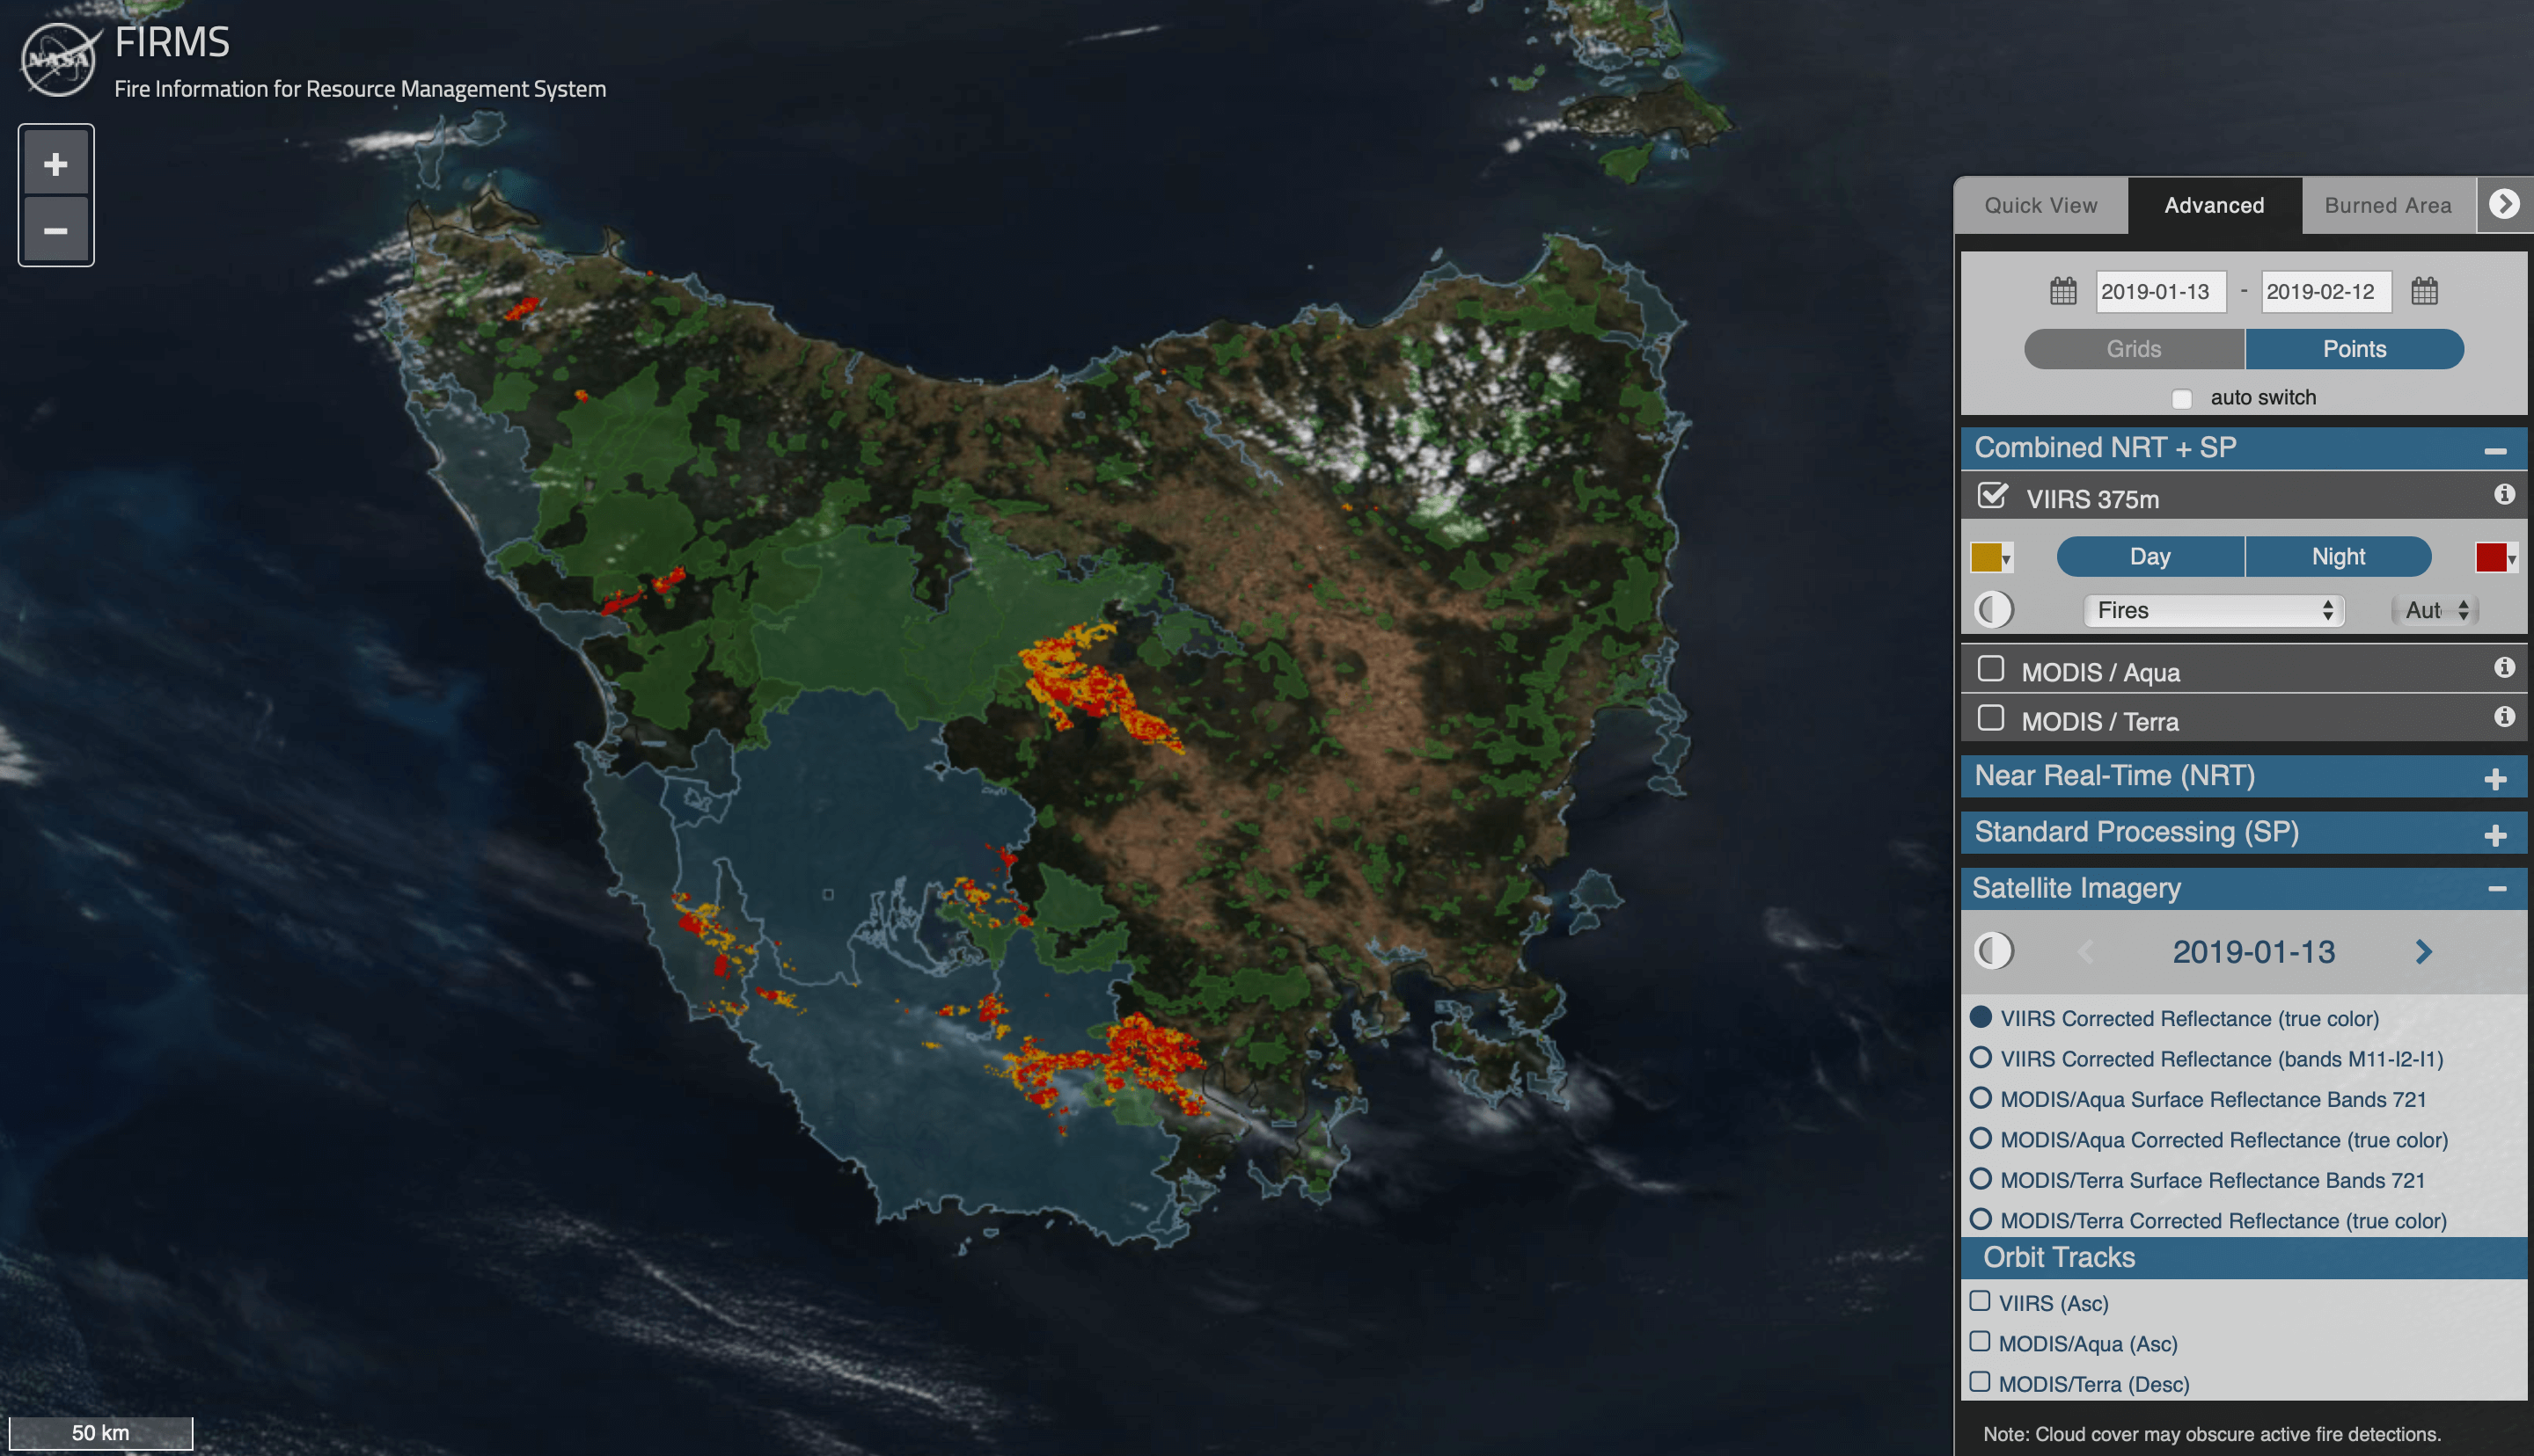Adjust satellite imagery opacity icon
The width and height of the screenshot is (2534, 1456).
pos(1994,951)
